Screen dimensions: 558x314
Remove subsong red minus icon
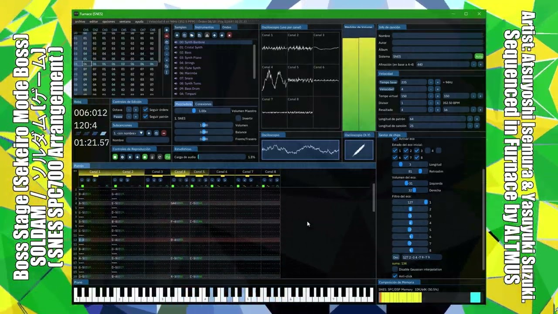tap(164, 133)
